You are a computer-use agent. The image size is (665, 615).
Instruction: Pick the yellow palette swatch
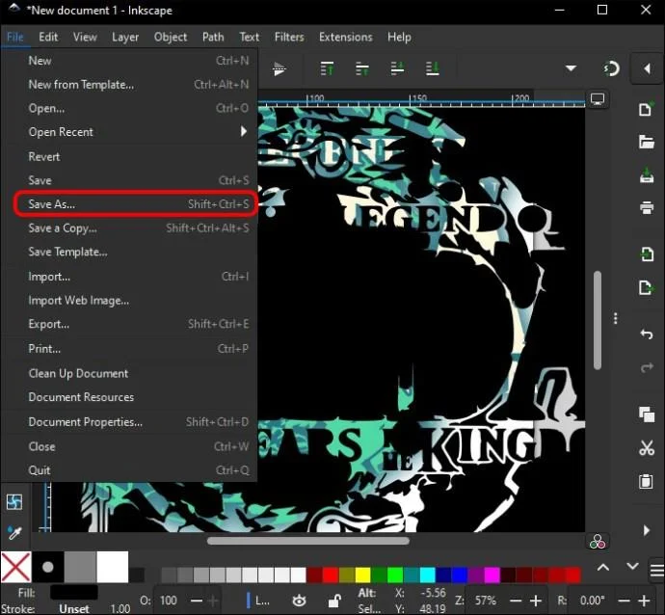[362, 575]
